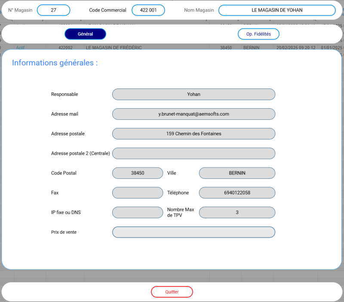Screen dimensions: 344x302
Task: Click the Général tab button
Action: coord(85,34)
